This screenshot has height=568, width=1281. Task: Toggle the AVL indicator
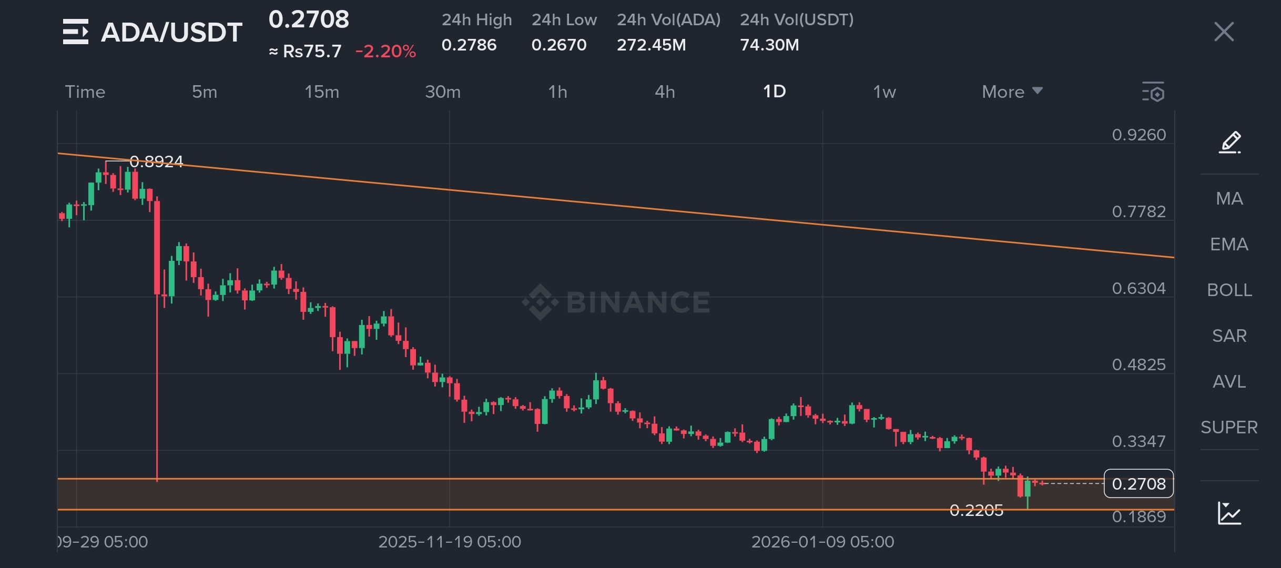[1229, 382]
